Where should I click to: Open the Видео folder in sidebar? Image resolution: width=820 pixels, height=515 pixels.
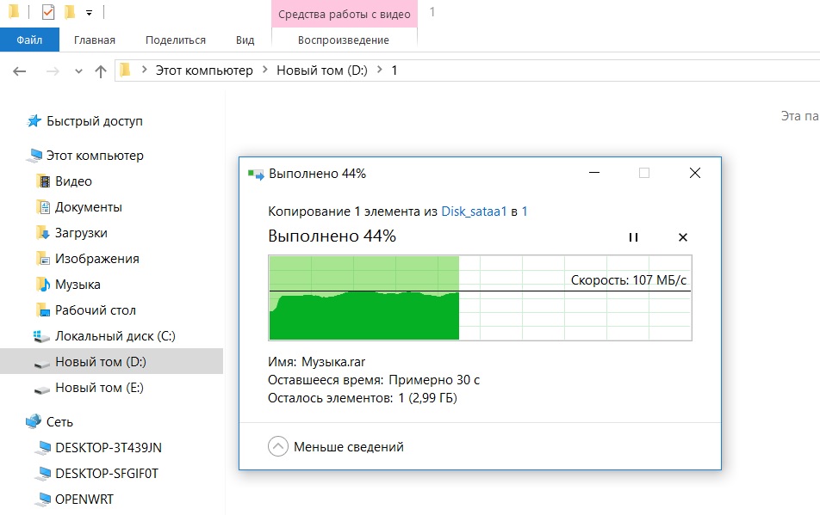74,181
